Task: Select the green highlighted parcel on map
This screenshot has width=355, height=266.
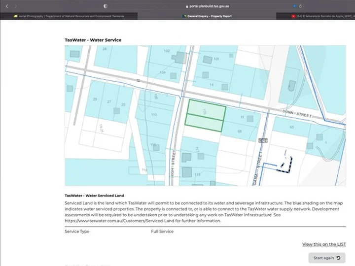Action: (x=206, y=116)
